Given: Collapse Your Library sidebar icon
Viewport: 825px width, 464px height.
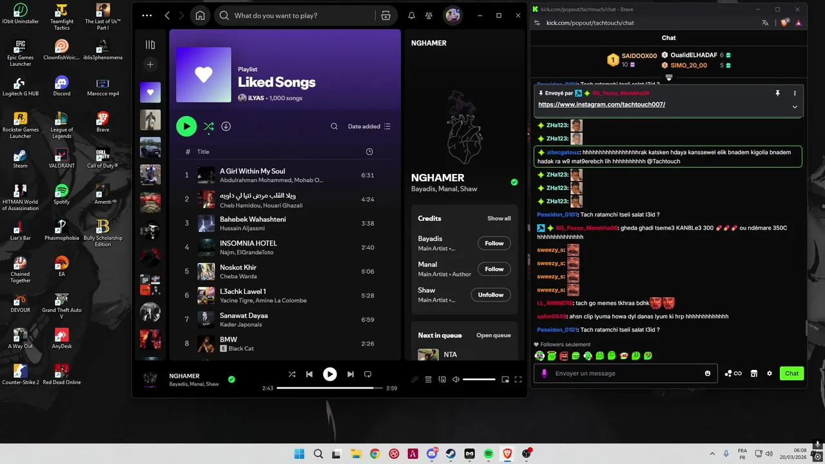Looking at the screenshot, I should (150, 44).
